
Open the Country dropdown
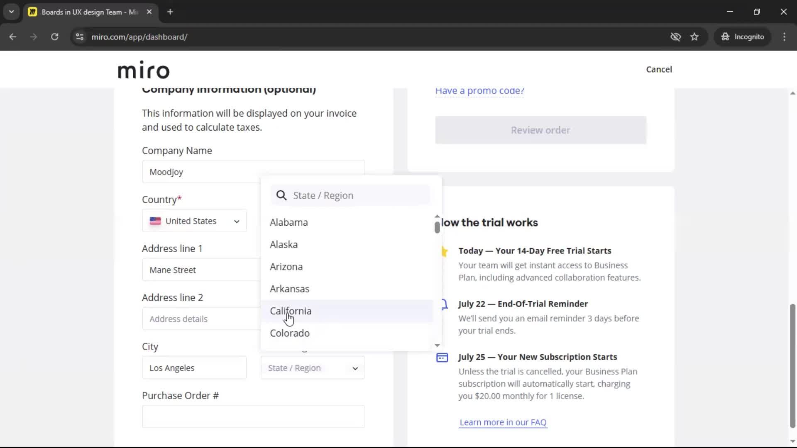(194, 221)
